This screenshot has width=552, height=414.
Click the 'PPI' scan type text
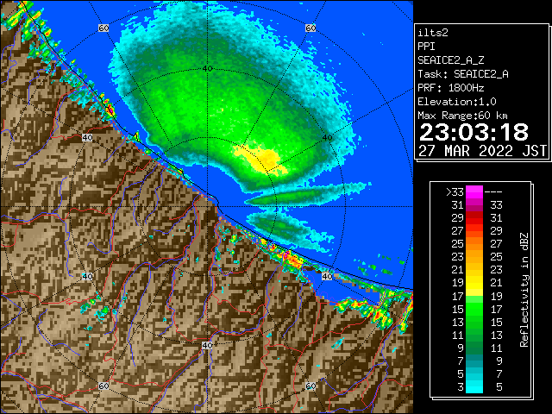(x=426, y=47)
